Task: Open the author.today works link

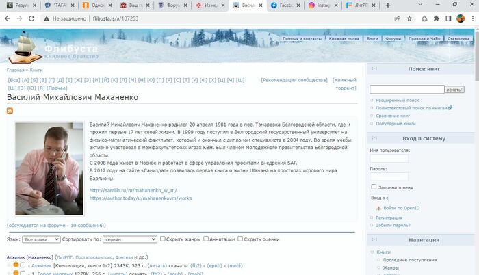Action: point(140,198)
